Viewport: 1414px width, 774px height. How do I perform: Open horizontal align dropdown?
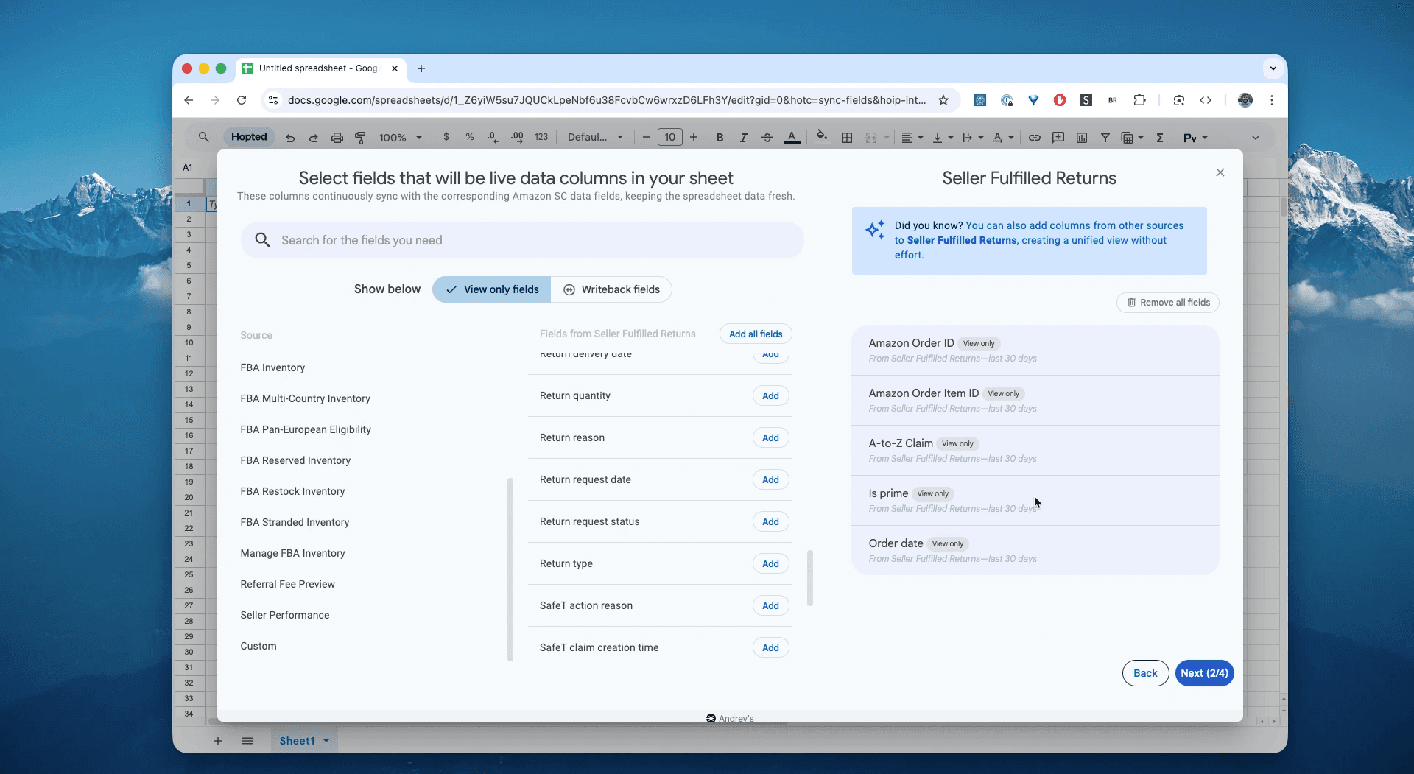912,138
